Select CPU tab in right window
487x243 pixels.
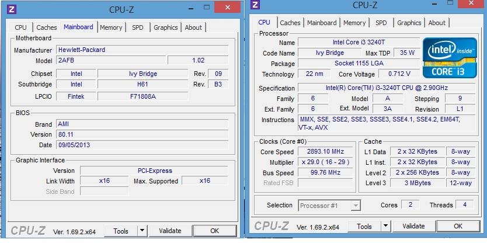(x=265, y=22)
